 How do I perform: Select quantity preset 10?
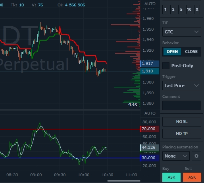pos(189,10)
